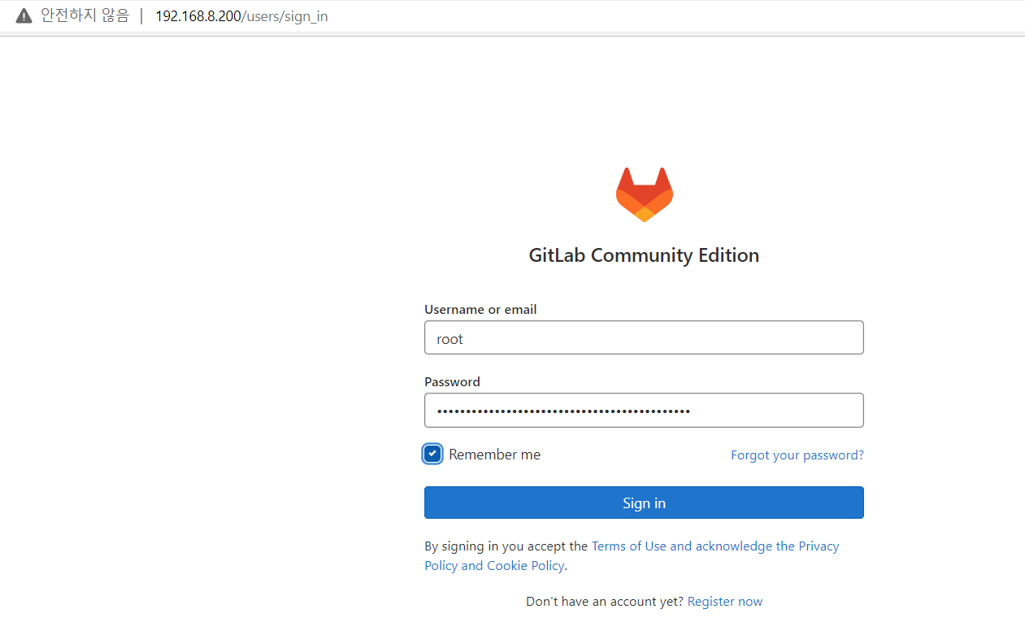This screenshot has width=1025, height=644.
Task: Click the Remember me label text
Action: point(494,455)
